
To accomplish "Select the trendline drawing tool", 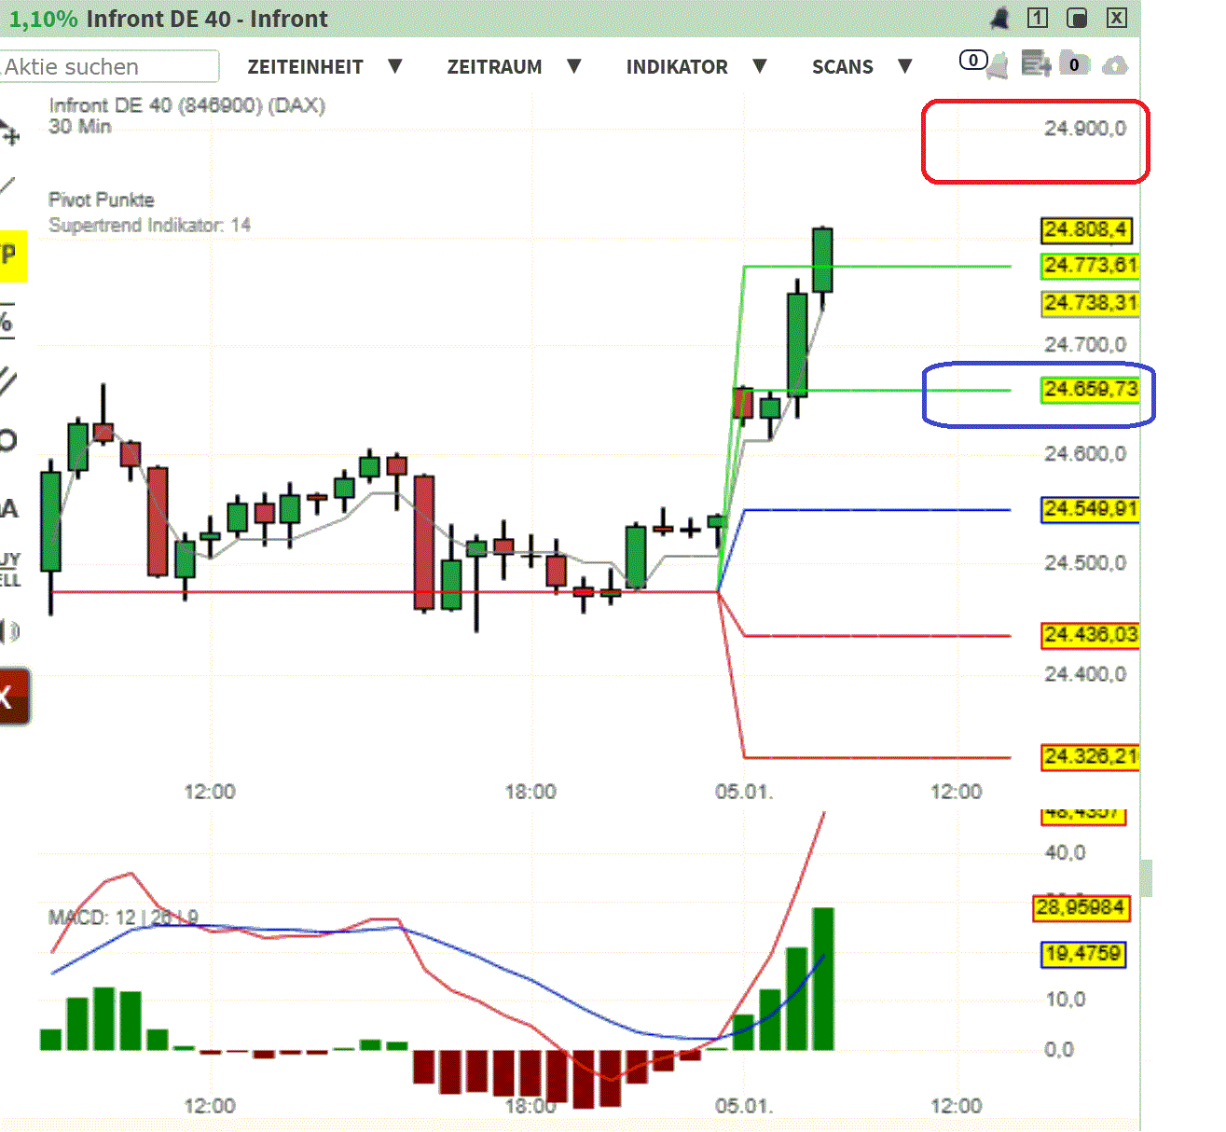I will (7, 186).
